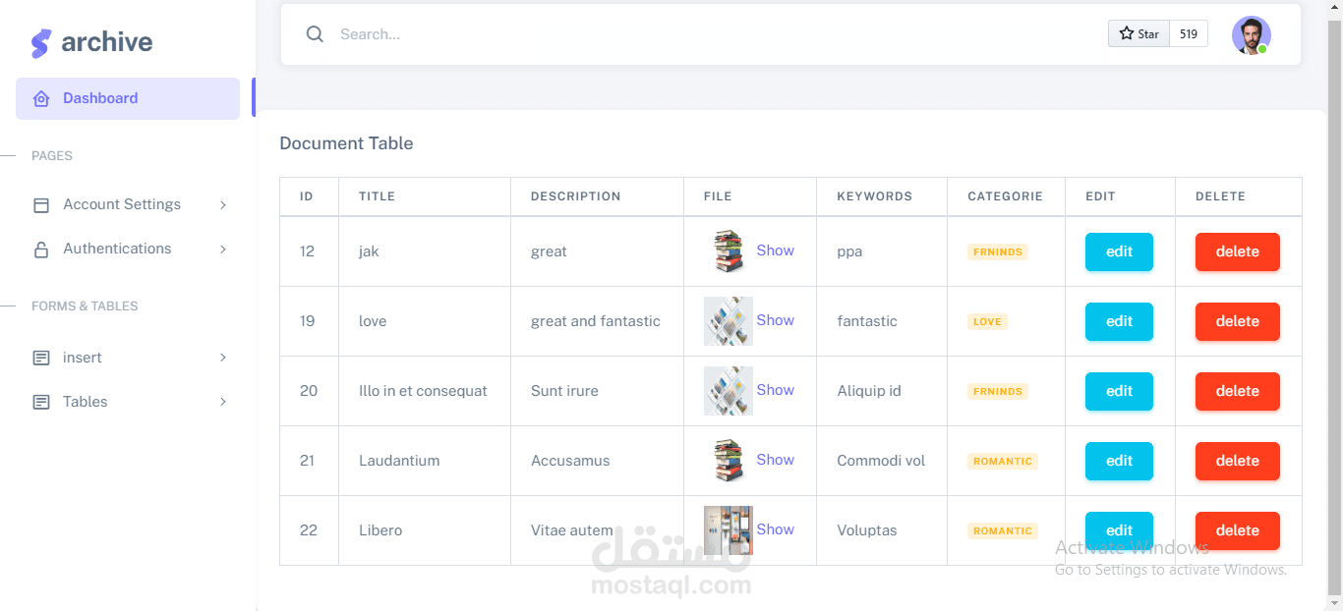Click the Account Settings sidebar icon
The width and height of the screenshot is (1343, 611).
(x=41, y=205)
